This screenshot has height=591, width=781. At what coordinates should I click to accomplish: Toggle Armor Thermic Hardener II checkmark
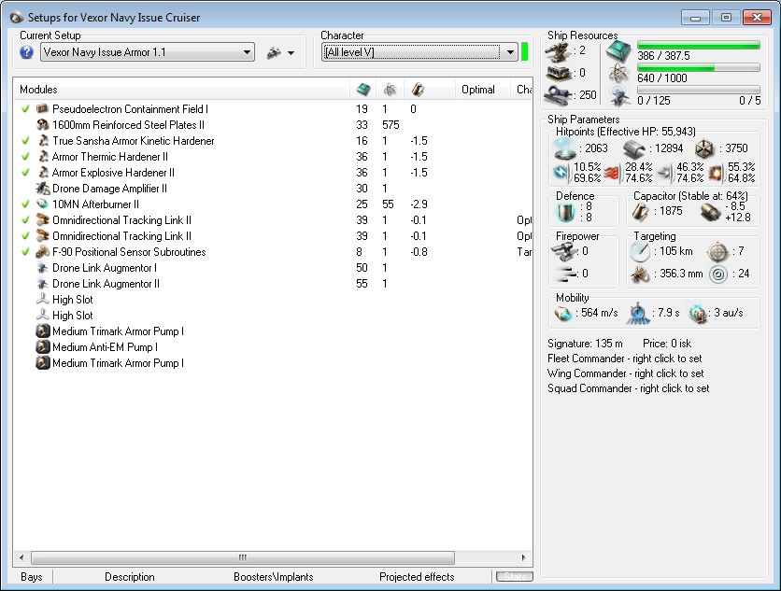[x=25, y=156]
